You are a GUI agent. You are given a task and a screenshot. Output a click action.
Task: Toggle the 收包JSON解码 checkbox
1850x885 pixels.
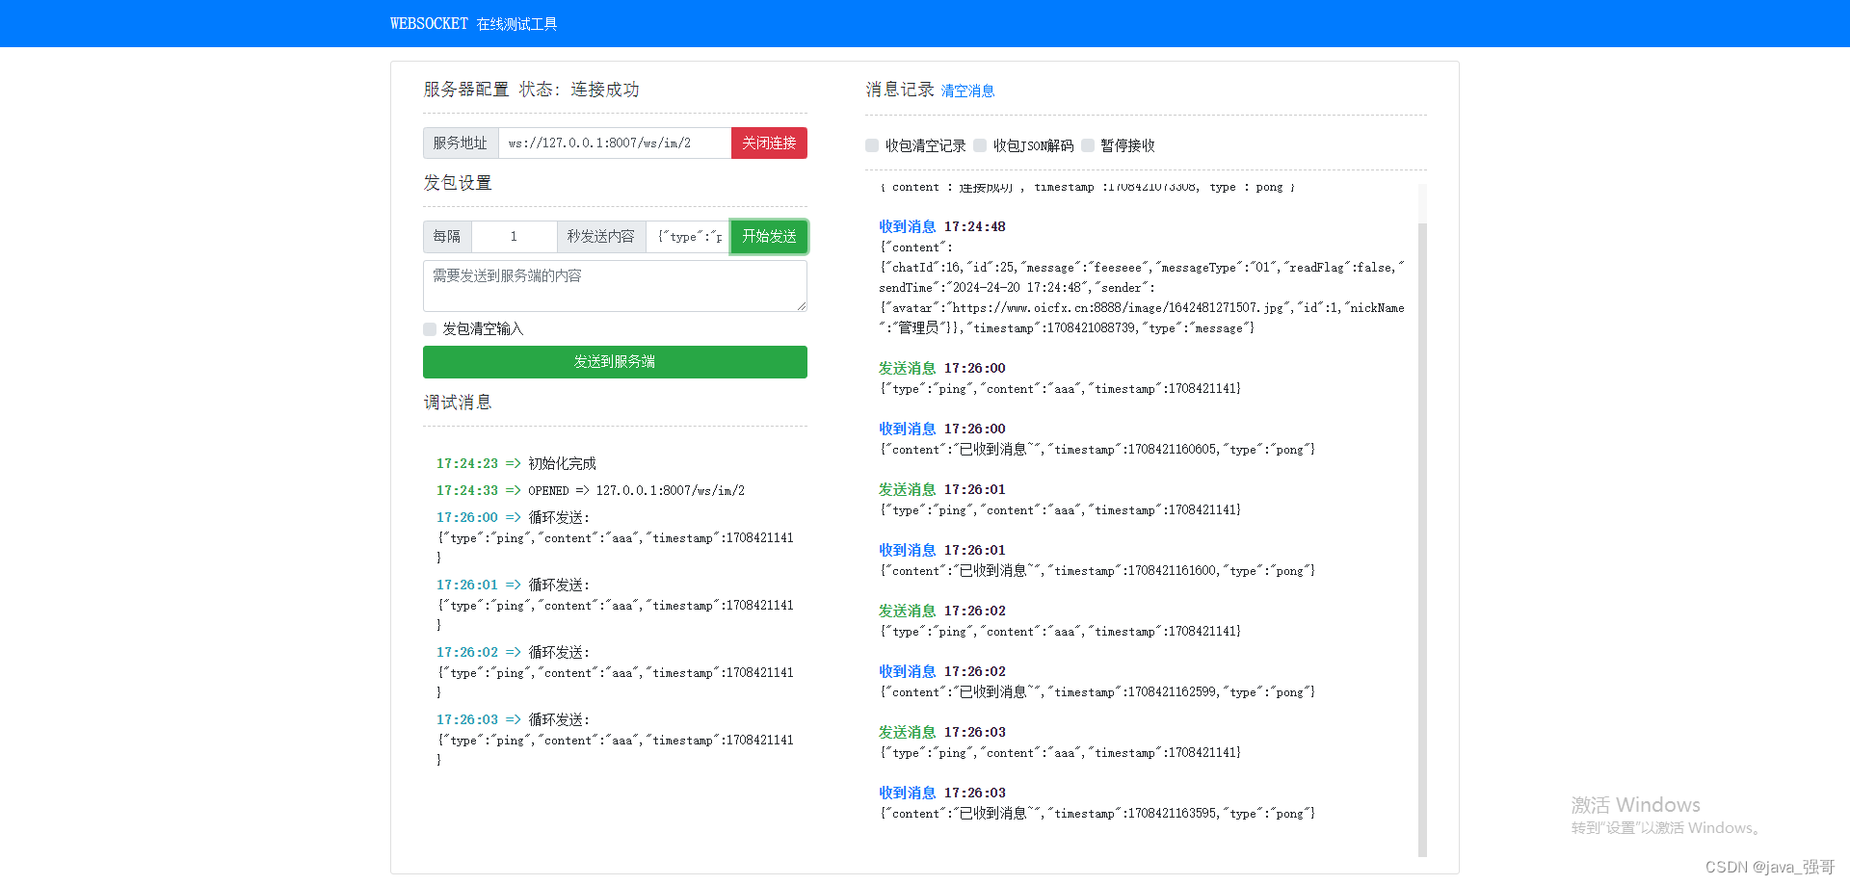click(980, 145)
